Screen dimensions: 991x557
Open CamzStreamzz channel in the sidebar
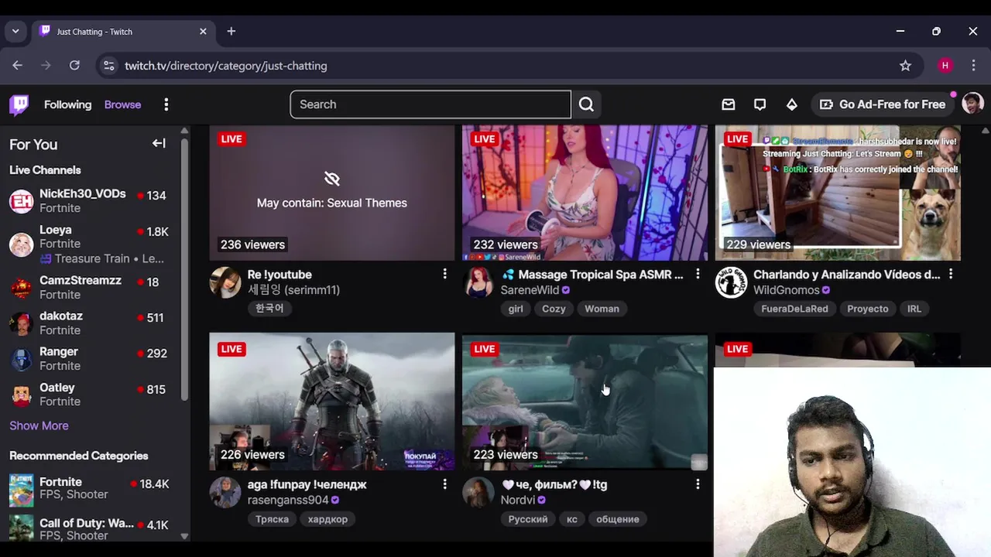(x=93, y=287)
